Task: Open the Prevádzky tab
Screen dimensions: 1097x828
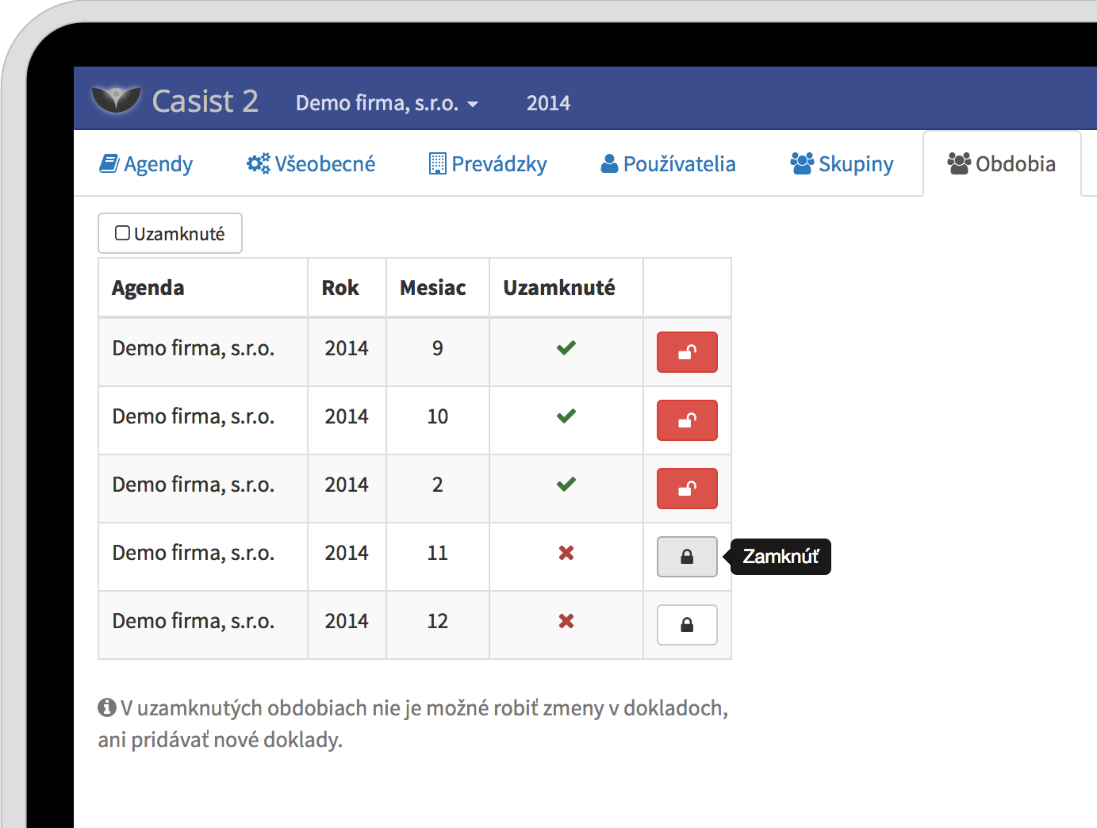Action: pyautogui.click(x=488, y=164)
